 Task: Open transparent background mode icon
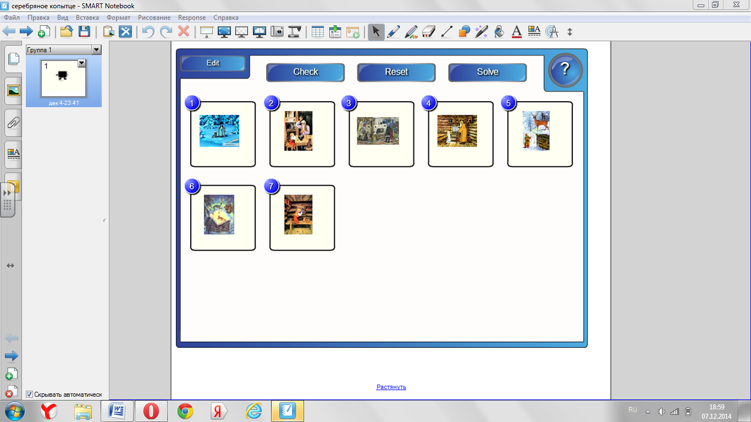pos(241,31)
